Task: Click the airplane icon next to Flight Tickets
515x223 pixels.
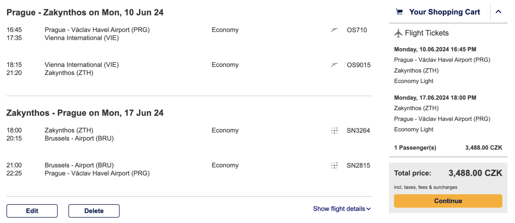Action: [398, 33]
